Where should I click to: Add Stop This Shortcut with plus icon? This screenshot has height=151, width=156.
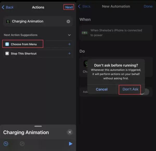point(69,54)
